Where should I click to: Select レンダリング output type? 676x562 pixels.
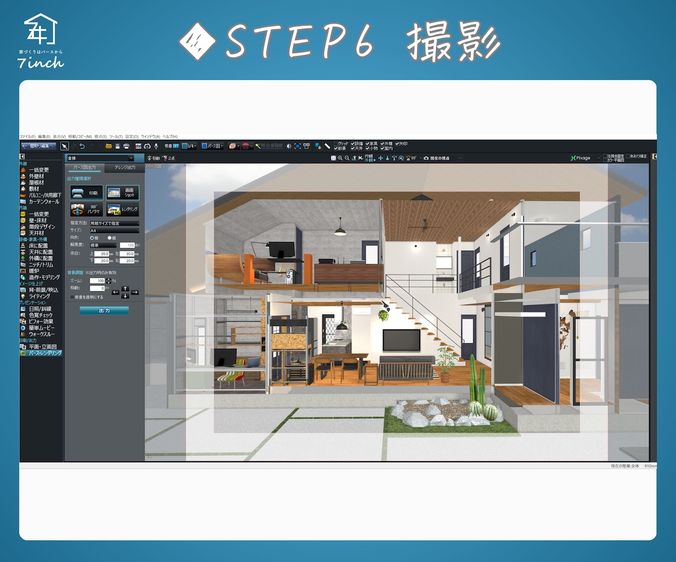tap(122, 209)
